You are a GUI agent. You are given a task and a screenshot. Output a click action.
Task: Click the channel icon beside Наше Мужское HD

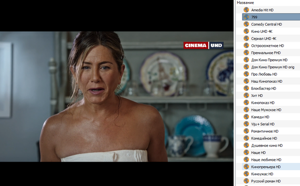point(246,109)
